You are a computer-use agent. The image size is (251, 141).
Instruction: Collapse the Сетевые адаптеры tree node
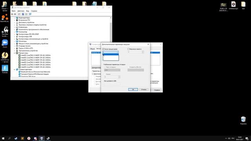[x=15, y=70]
